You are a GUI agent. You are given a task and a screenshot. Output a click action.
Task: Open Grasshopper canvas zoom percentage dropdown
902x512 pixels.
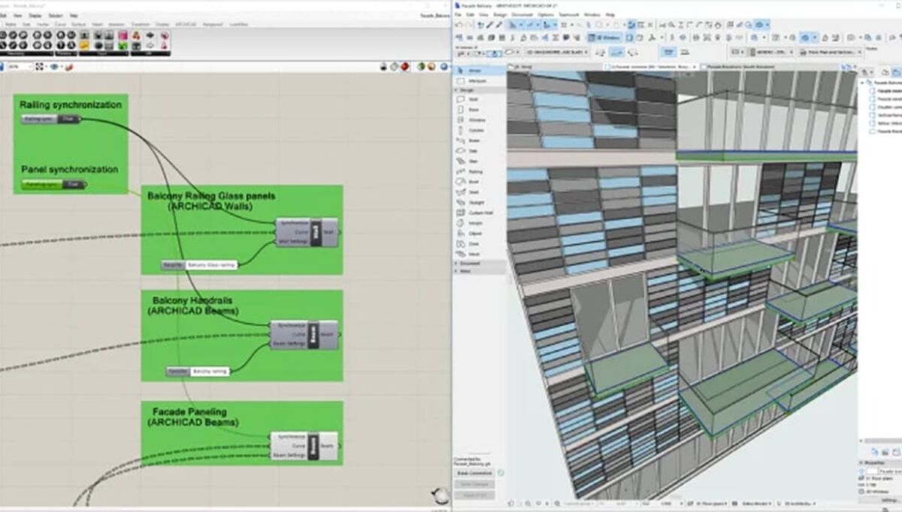click(20, 67)
